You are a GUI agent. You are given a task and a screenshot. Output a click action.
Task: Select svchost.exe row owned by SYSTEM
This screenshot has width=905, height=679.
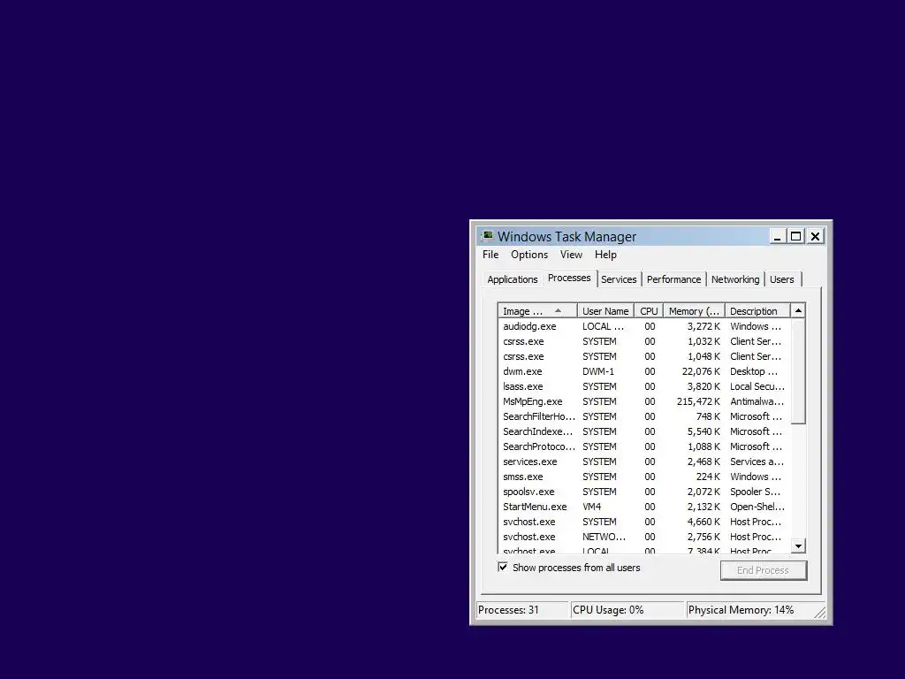644,522
